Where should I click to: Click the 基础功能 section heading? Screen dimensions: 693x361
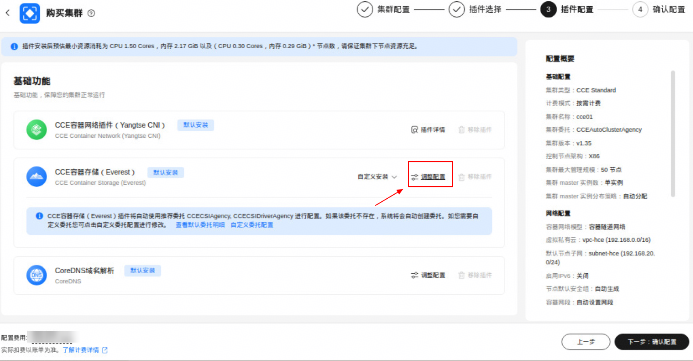(32, 81)
